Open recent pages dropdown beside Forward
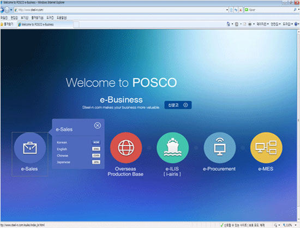The image size is (300, 228). (11, 10)
